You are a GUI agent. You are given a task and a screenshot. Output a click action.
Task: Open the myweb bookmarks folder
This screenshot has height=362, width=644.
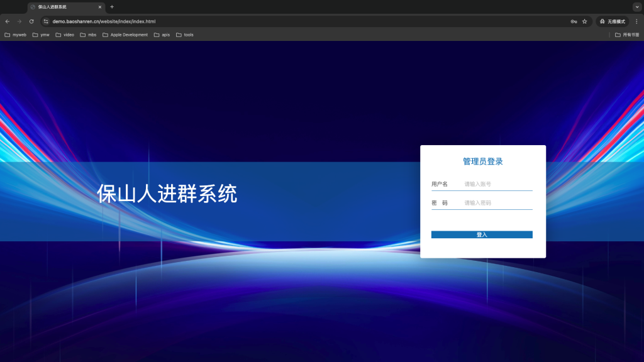point(16,35)
